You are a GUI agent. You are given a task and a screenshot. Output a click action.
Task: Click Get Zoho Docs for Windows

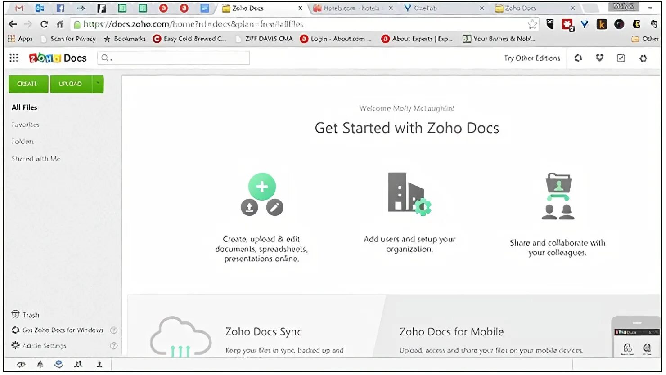(58, 330)
